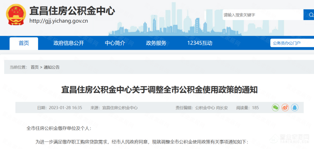This screenshot has width=314, height=149.
Task: Share article via WeChat icon
Action: point(275,108)
